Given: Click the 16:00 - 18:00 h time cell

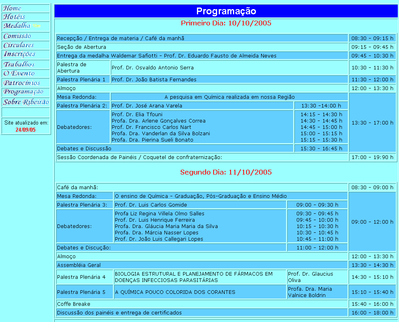Looking at the screenshot, I should coord(372,312).
